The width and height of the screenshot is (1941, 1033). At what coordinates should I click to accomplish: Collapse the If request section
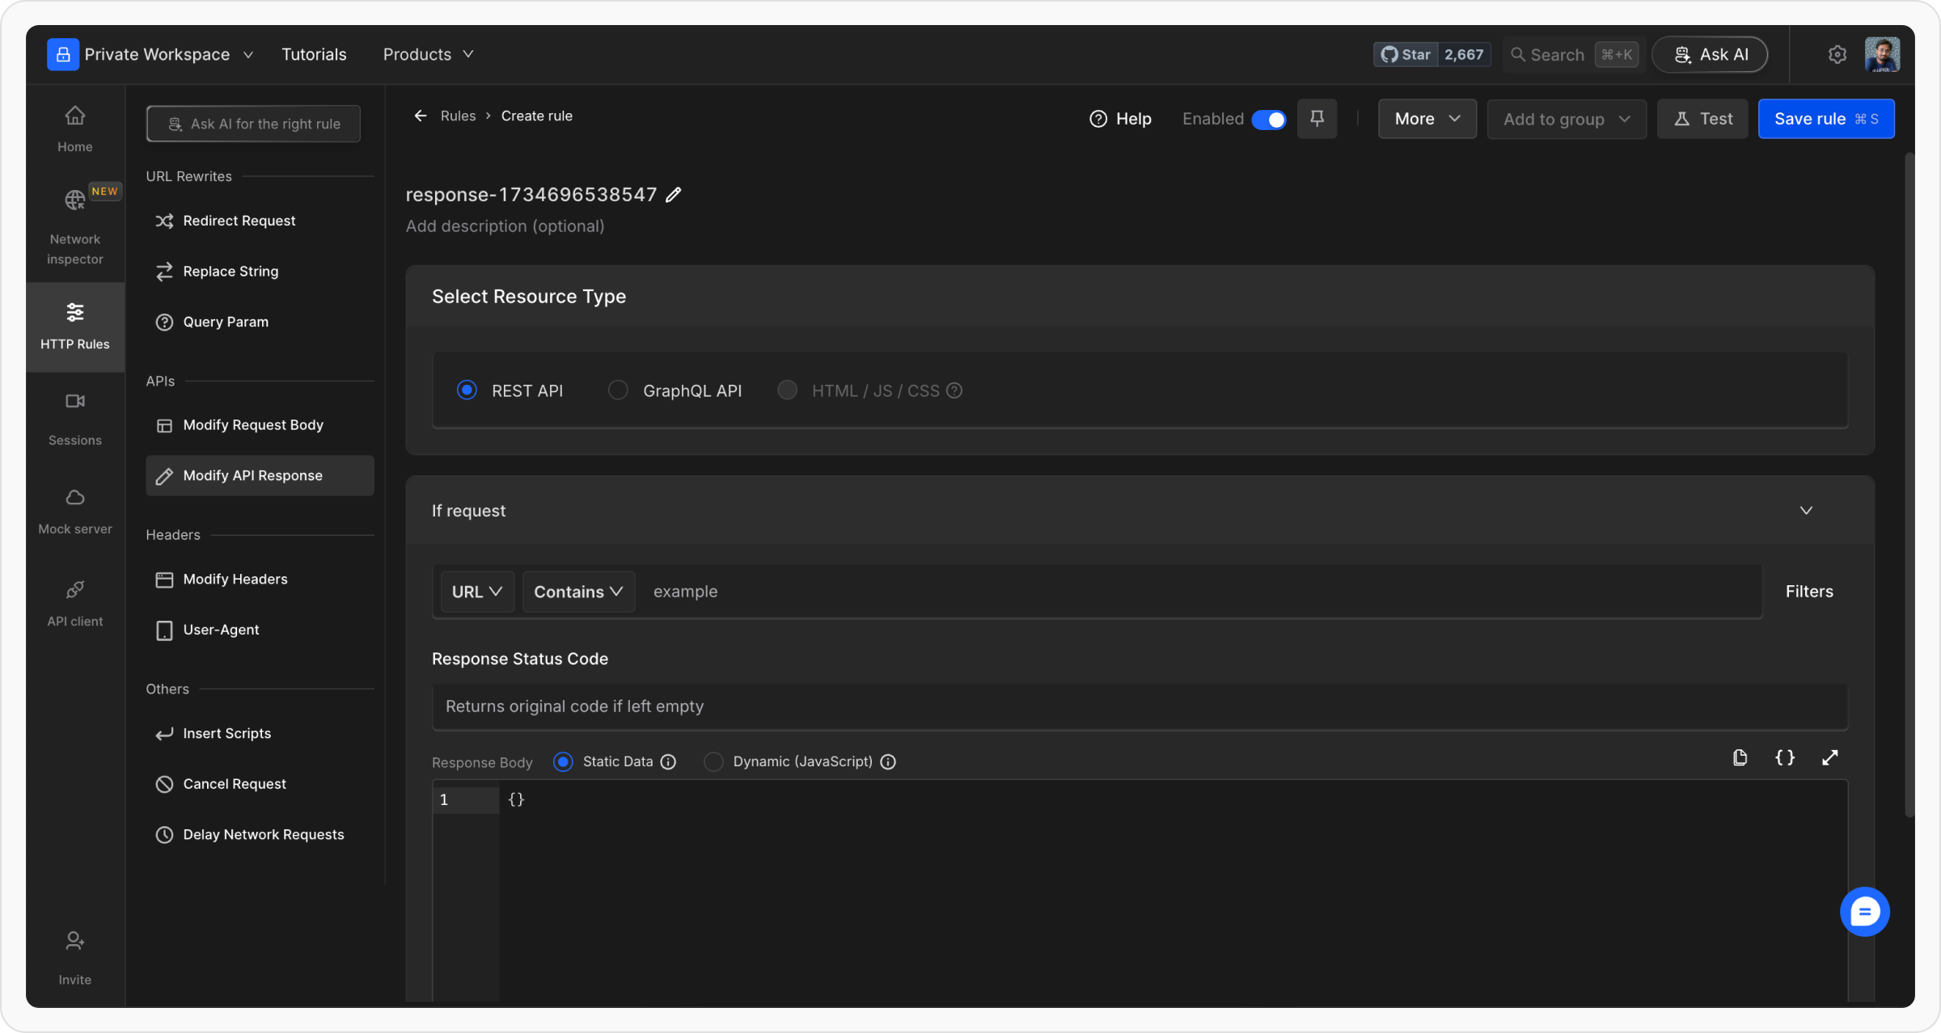click(x=1806, y=510)
